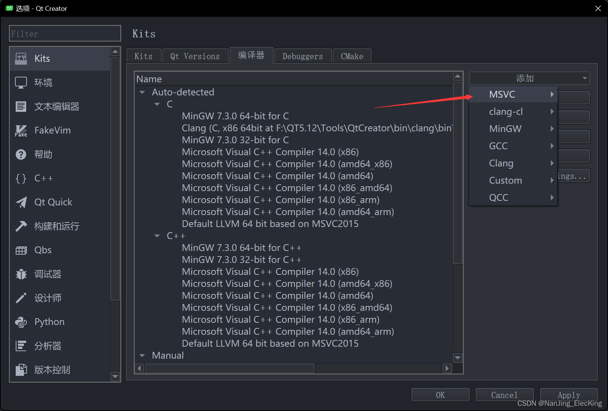Click the Apply button
This screenshot has height=411, width=608.
tap(569, 395)
